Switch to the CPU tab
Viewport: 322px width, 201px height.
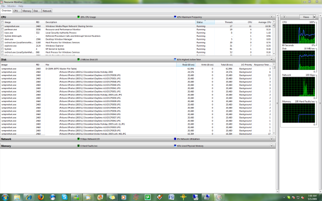pos(16,11)
